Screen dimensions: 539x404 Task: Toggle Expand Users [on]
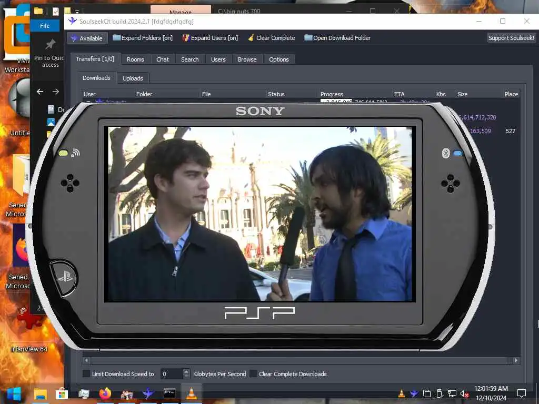(210, 38)
